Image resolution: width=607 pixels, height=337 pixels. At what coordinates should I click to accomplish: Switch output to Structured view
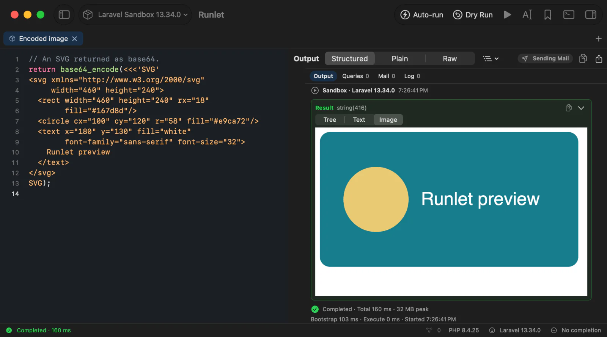click(x=349, y=59)
